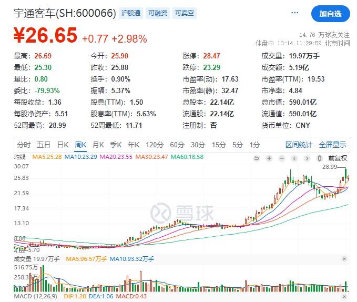Screen dimensions: 357x302
Task: Switch to the 五日 chart tab
Action: 44,145
